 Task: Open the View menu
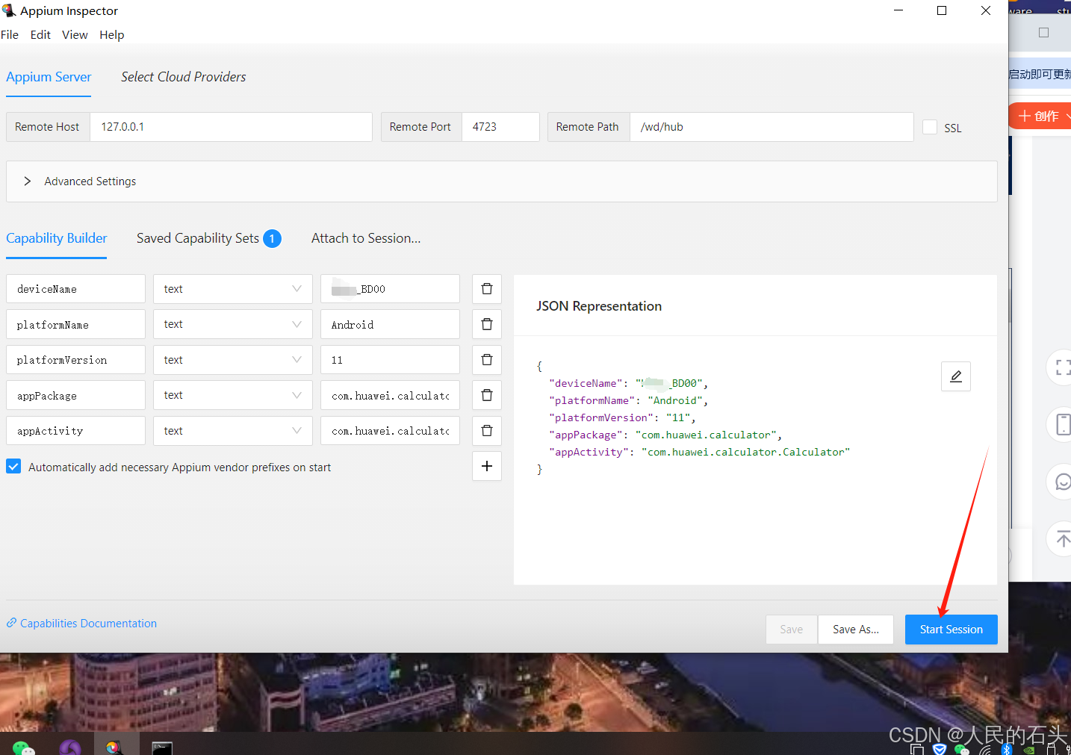point(75,35)
